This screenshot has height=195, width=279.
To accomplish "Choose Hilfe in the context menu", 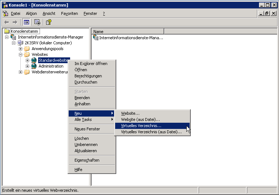I will [x=91, y=170].
